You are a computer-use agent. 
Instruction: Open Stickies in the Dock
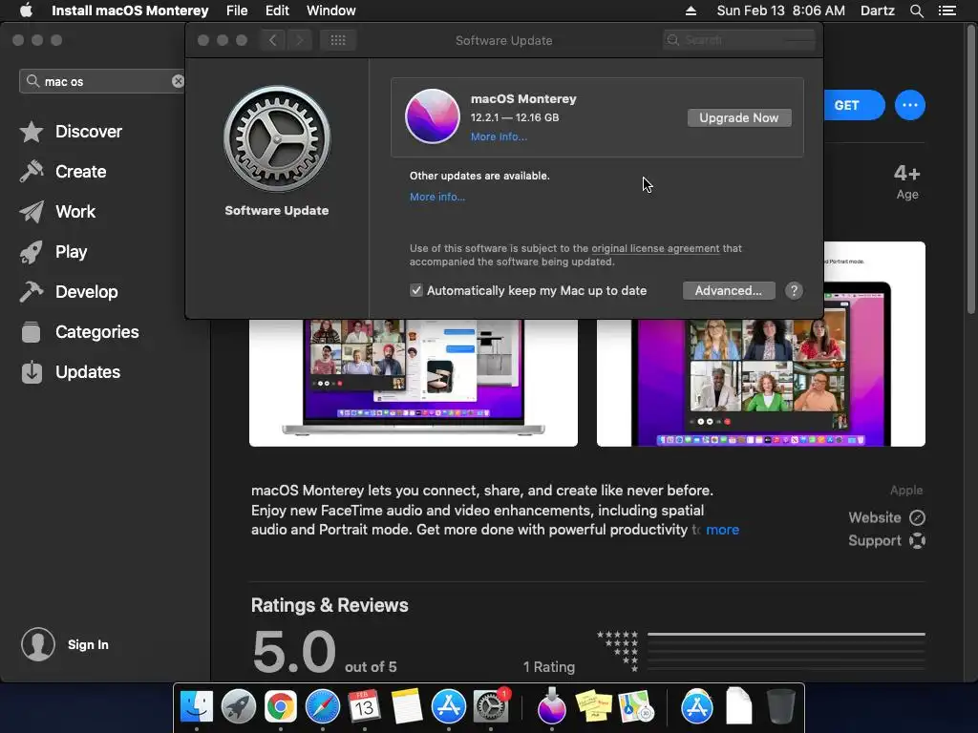[x=593, y=707]
